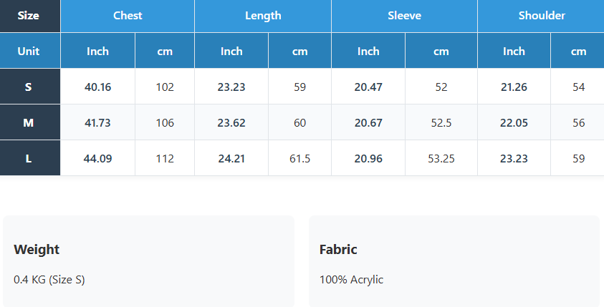Screen dimensions: 604x307
Task: Click the Shoulder column header
Action: point(542,16)
